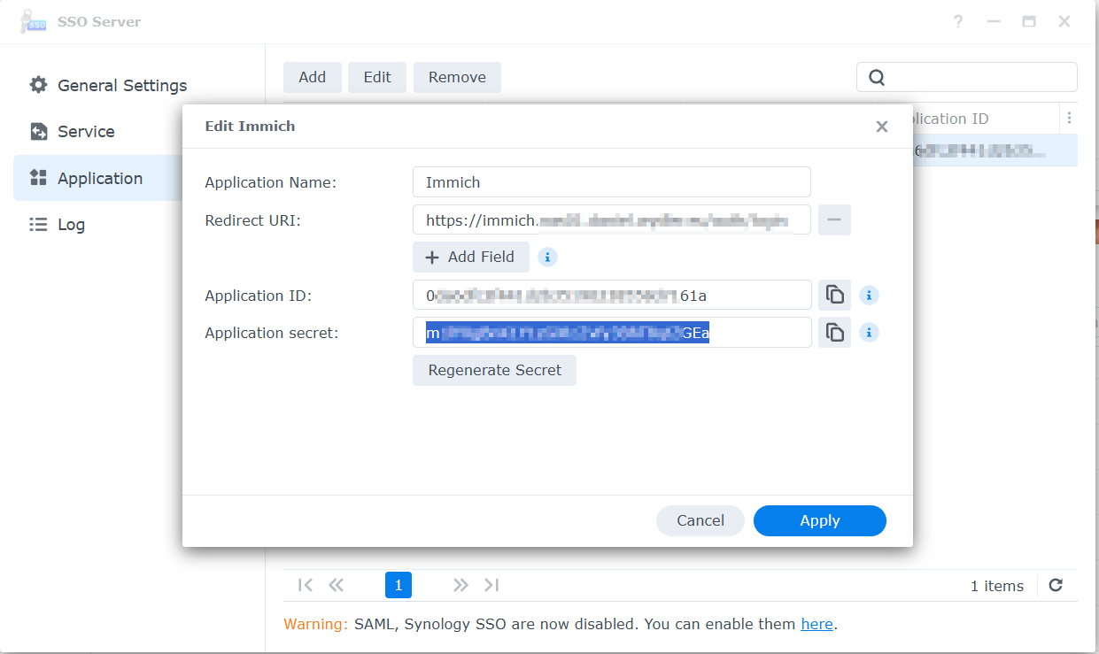Focus the Redirect URI input field

pos(612,219)
